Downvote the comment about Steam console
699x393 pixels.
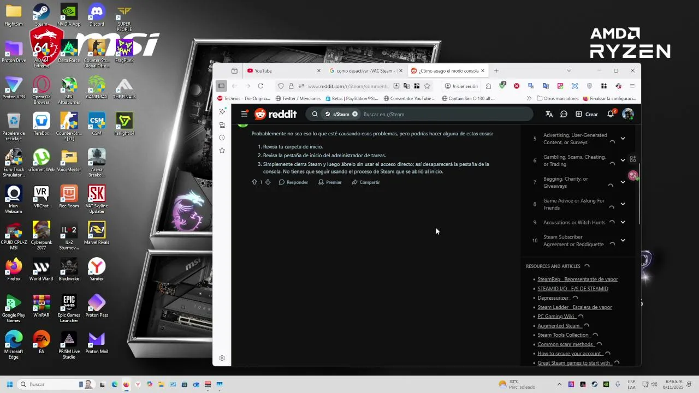click(x=268, y=182)
